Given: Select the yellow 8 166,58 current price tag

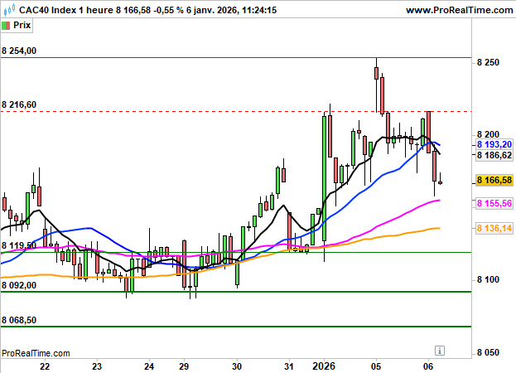Looking at the screenshot, I should pos(494,180).
